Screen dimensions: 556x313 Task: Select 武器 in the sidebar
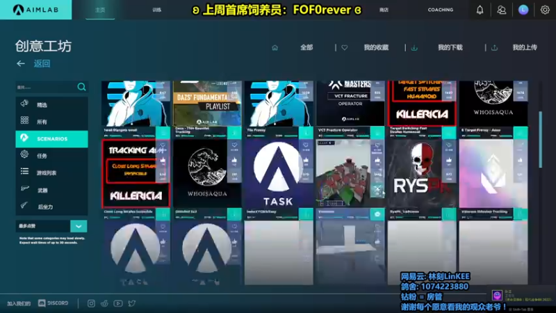(x=51, y=190)
